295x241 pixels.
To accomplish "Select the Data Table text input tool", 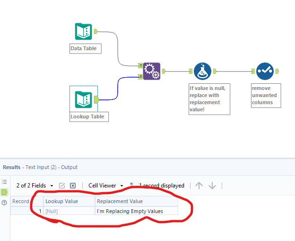I will [x=84, y=31].
